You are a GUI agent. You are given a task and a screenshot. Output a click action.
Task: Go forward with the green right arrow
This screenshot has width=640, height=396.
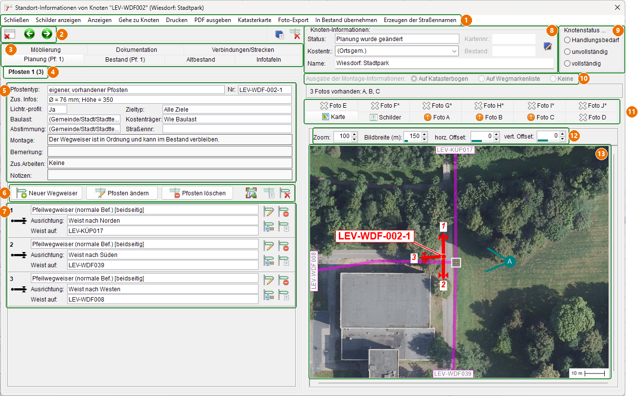pos(47,34)
